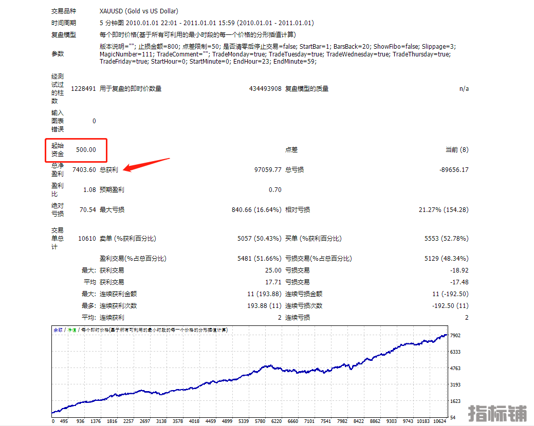Click the 总获利 value 97059.77

[268, 170]
